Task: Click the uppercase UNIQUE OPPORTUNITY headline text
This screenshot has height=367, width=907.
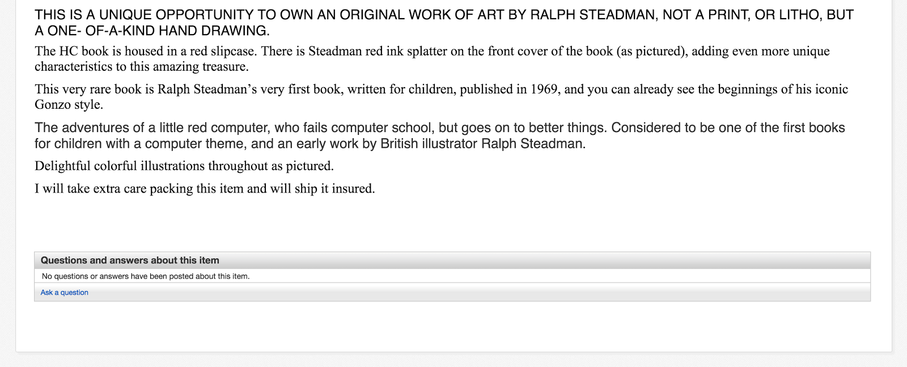Action: click(444, 23)
